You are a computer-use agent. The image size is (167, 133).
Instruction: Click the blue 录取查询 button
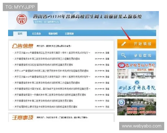pyautogui.click(x=137, y=55)
